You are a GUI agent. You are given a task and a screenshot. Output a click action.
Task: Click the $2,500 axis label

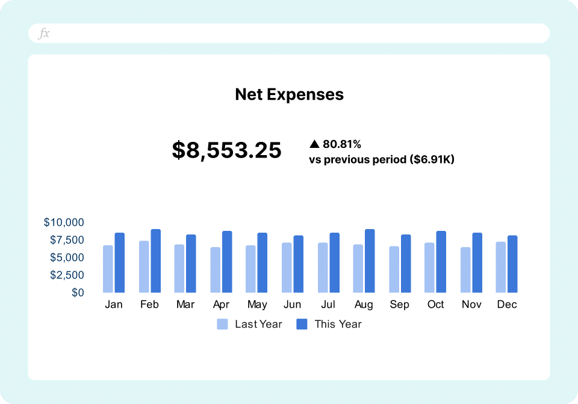point(67,275)
